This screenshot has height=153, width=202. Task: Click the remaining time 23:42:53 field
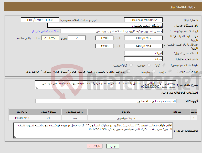(x=50, y=38)
